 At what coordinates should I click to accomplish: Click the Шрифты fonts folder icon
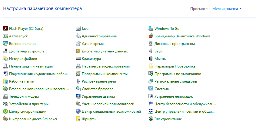78,119
